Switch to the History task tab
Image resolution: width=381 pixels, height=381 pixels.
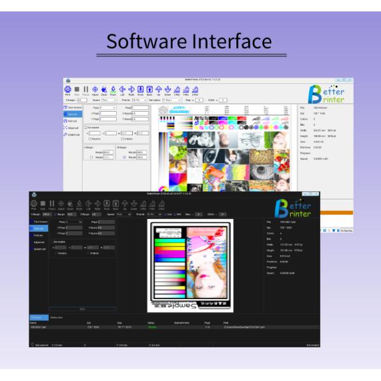[57, 317]
